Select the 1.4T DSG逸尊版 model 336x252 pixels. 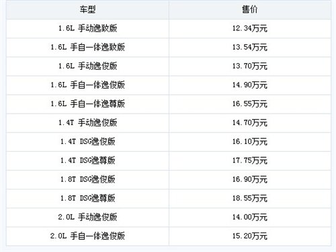coord(87,161)
